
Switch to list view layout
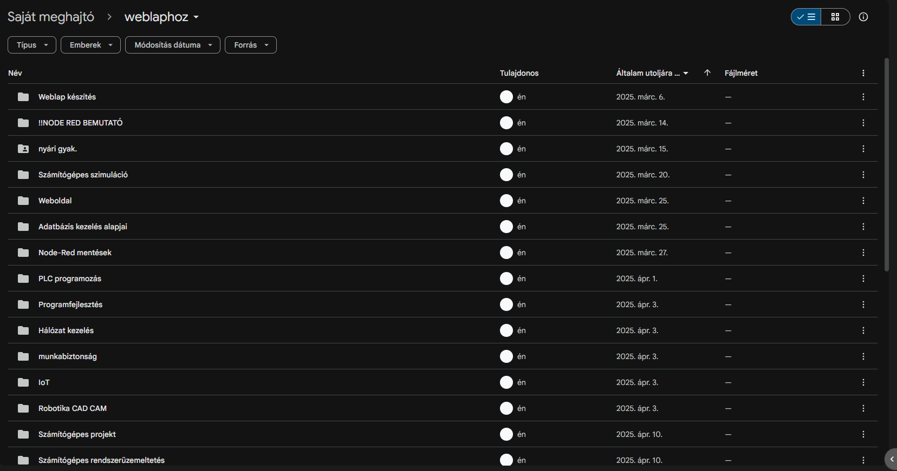(x=806, y=17)
